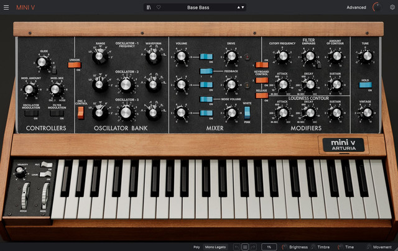The image size is (398, 251).
Task: Click the Oscillator 1 Waveform knob
Action: coord(153,57)
